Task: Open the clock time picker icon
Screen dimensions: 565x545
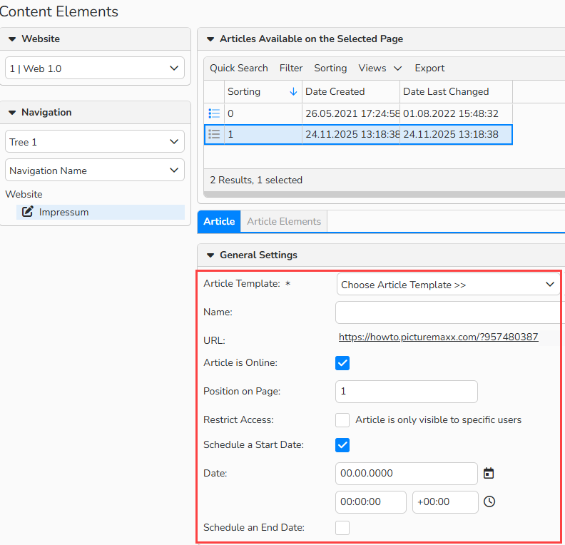Action: pyautogui.click(x=489, y=501)
